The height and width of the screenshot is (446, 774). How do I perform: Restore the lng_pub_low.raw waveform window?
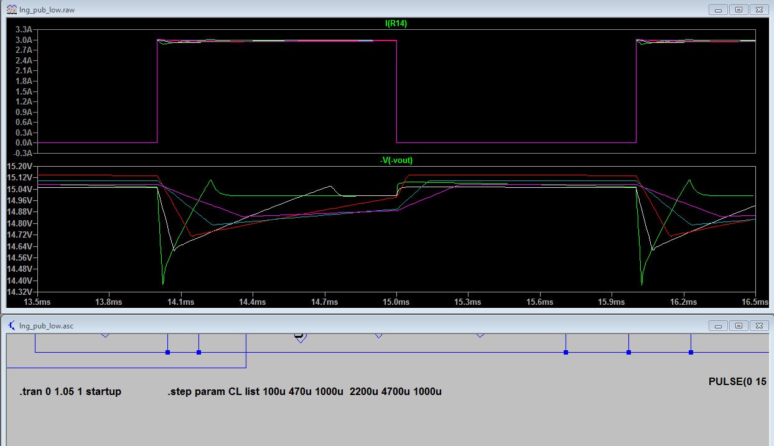click(739, 10)
